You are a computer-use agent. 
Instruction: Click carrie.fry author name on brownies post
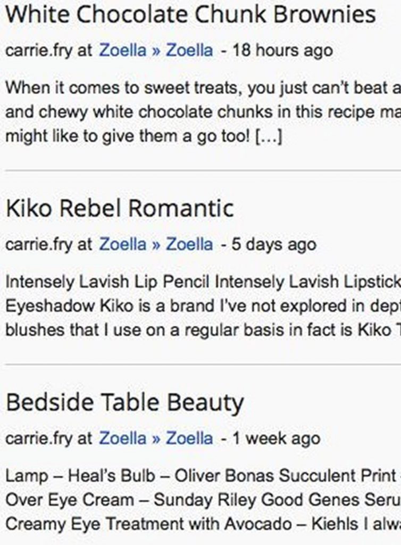click(39, 51)
